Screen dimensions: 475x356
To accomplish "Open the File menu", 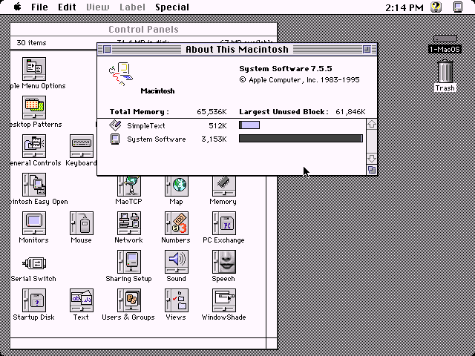I will [39, 7].
